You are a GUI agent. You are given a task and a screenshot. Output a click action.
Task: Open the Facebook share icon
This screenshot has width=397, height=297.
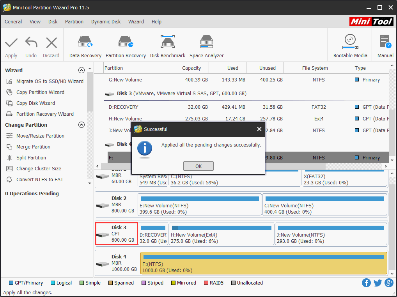(366, 283)
